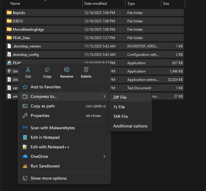Choose ZIP File from compress submenu
The height and width of the screenshot is (191, 206).
(120, 97)
